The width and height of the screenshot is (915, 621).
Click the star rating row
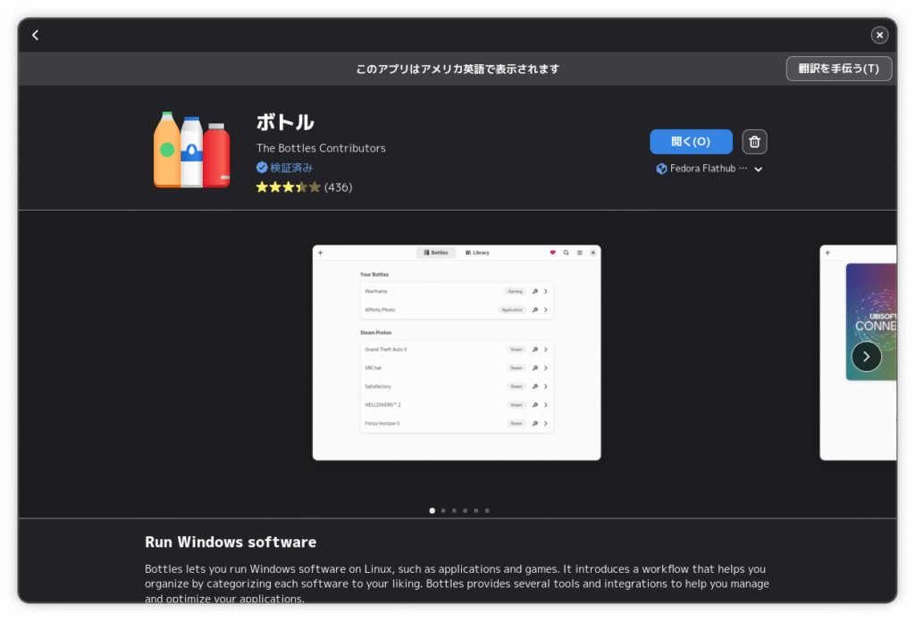(288, 187)
